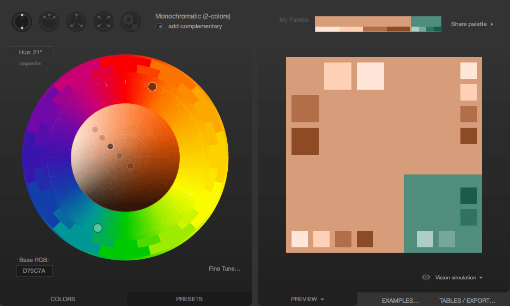
Task: Expand the Preview dropdown menu
Action: (307, 299)
